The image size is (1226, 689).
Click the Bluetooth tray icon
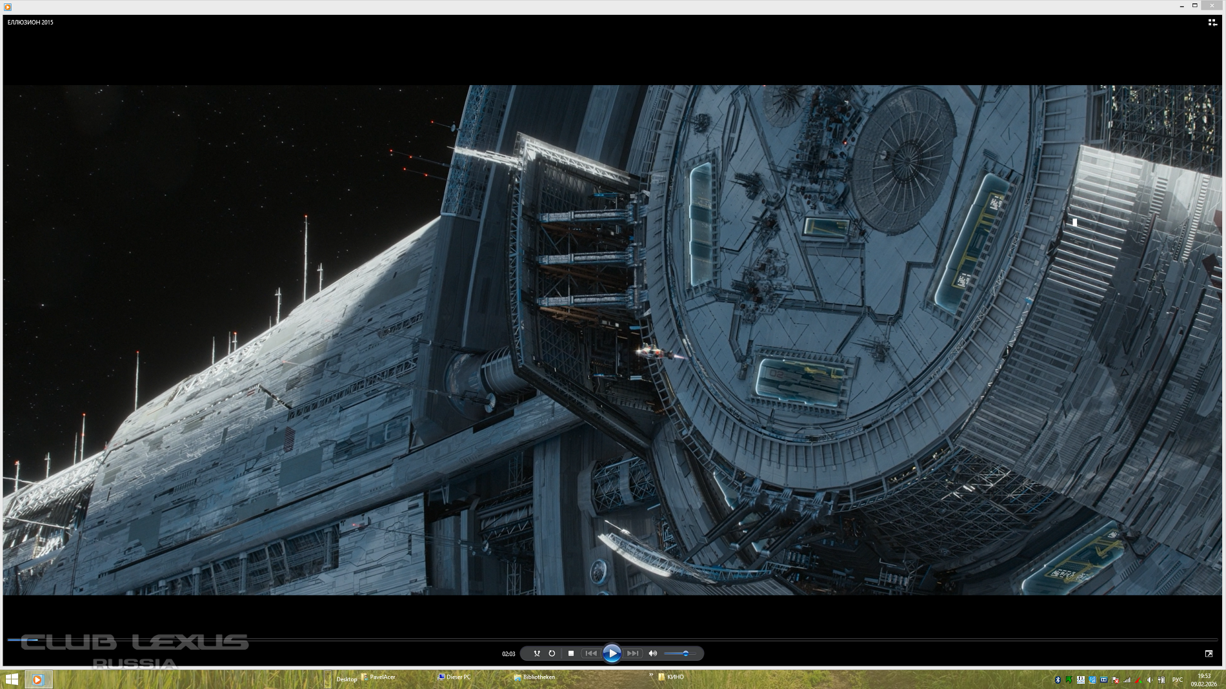pos(1057,680)
